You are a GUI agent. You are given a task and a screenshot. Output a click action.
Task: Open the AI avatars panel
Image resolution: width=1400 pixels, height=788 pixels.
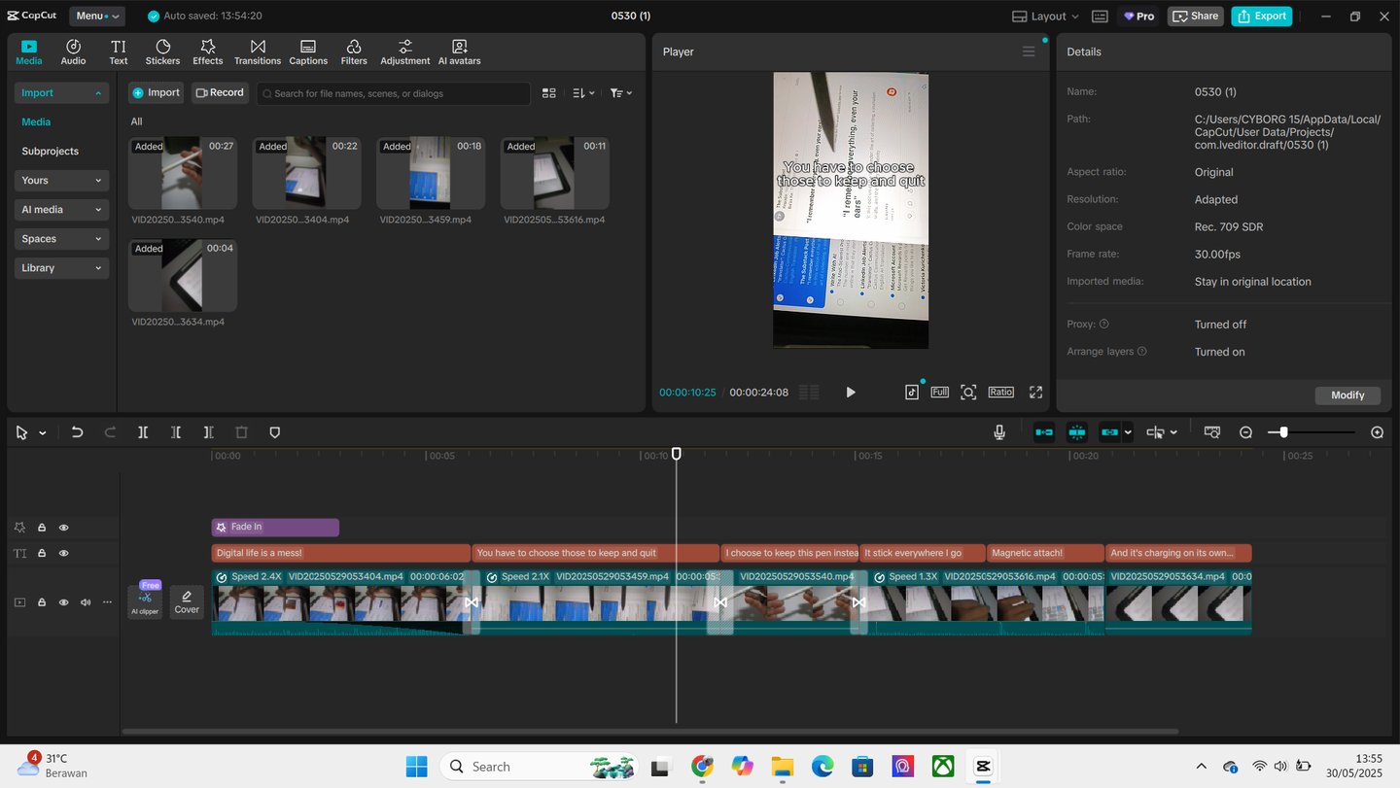point(459,52)
